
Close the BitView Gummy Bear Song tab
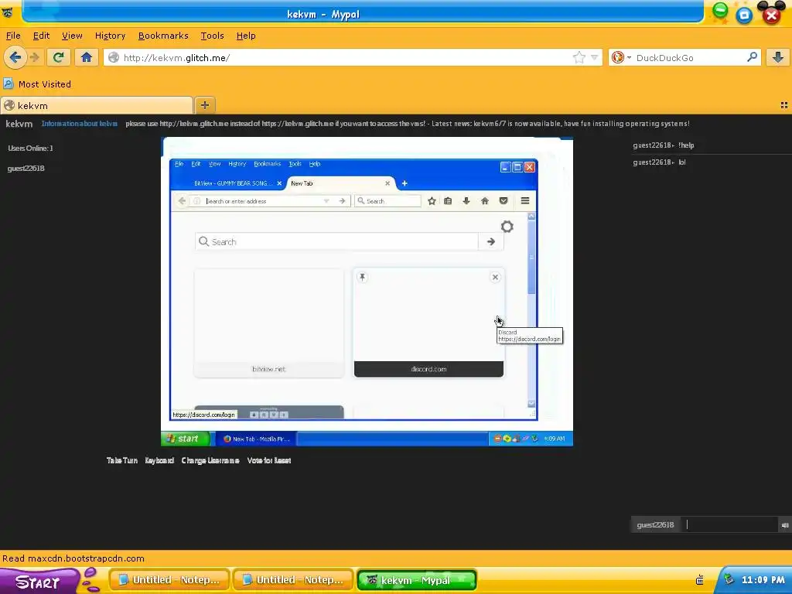click(279, 183)
